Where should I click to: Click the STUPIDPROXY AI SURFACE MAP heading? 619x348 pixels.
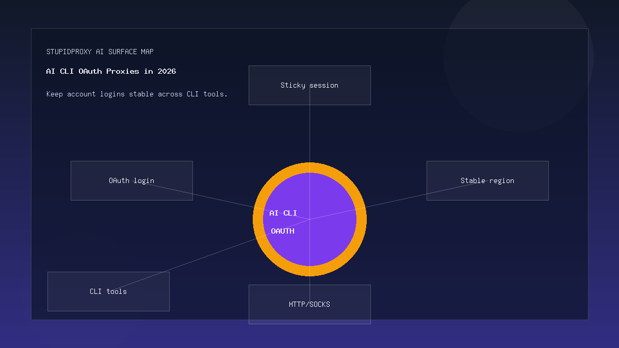click(100, 52)
